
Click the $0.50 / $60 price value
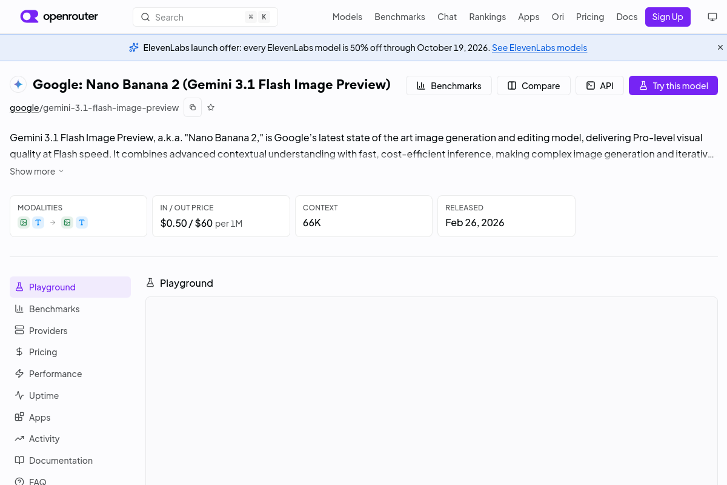coord(187,223)
